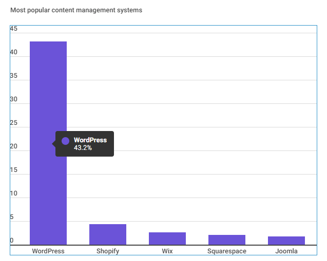Click the Shopify bar in chart
327x261 pixels.
pyautogui.click(x=108, y=234)
